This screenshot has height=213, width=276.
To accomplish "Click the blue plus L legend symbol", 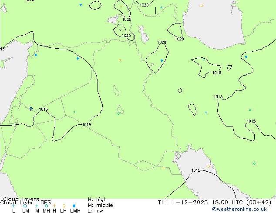I will pos(13,206).
